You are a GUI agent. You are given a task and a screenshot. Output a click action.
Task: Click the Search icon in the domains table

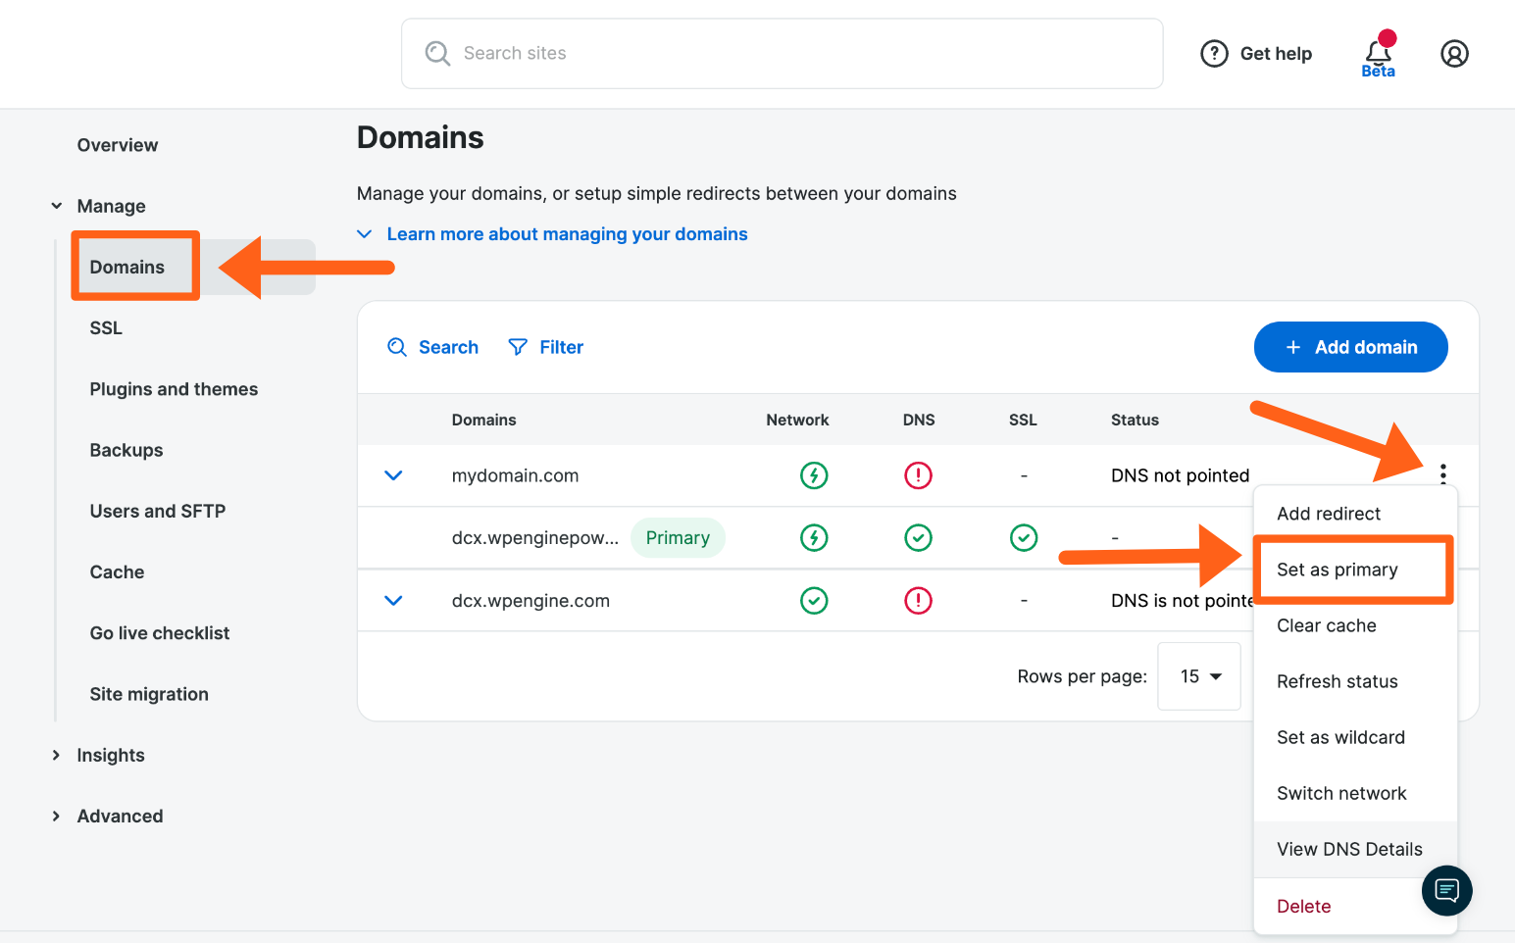[397, 346]
